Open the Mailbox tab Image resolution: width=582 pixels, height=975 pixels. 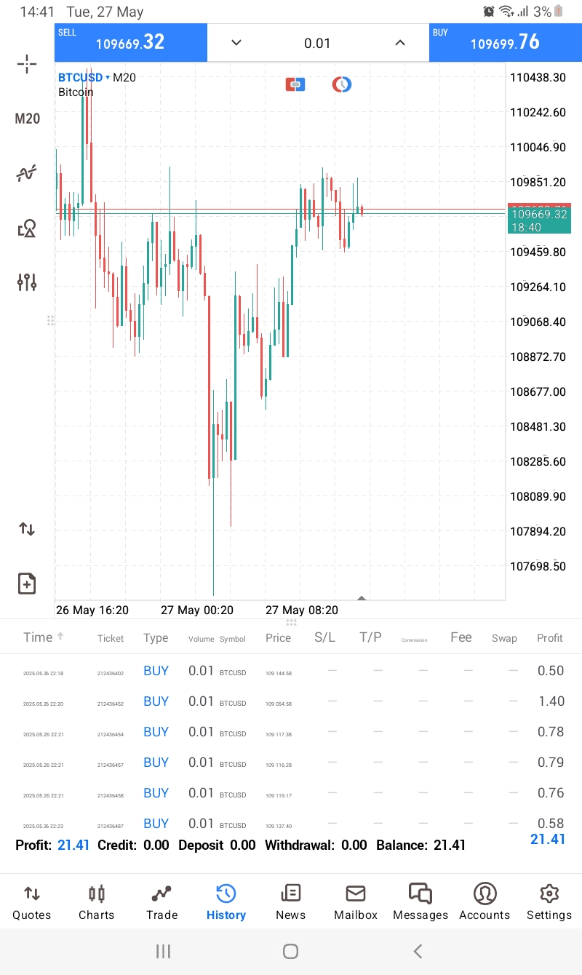[356, 902]
